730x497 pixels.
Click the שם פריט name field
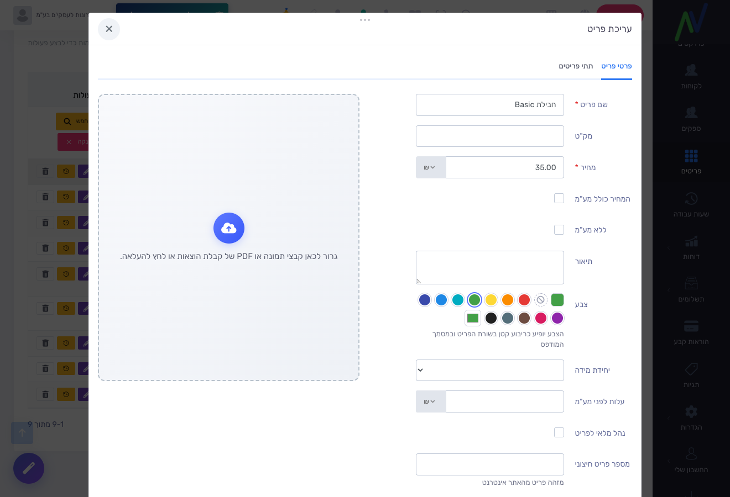(490, 105)
